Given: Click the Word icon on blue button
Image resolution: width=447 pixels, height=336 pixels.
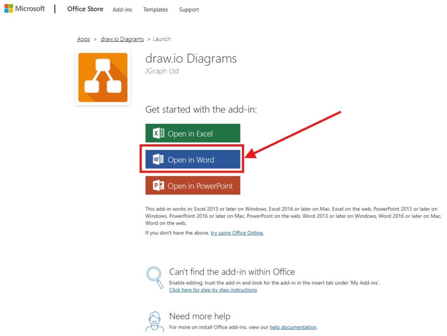Looking at the screenshot, I should [158, 160].
